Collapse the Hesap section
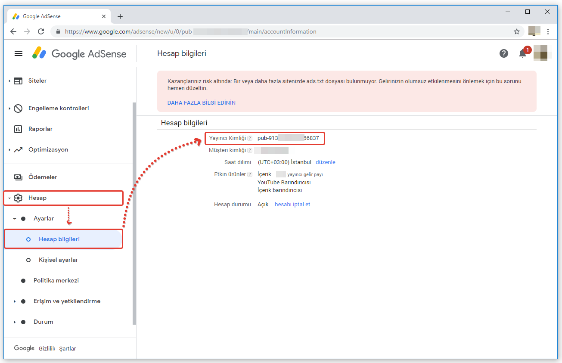Screen dimensions: 562x363 9,198
